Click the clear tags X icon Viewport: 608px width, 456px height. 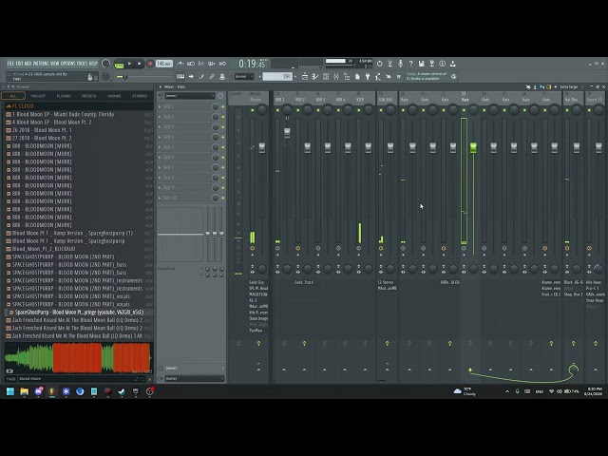150,379
